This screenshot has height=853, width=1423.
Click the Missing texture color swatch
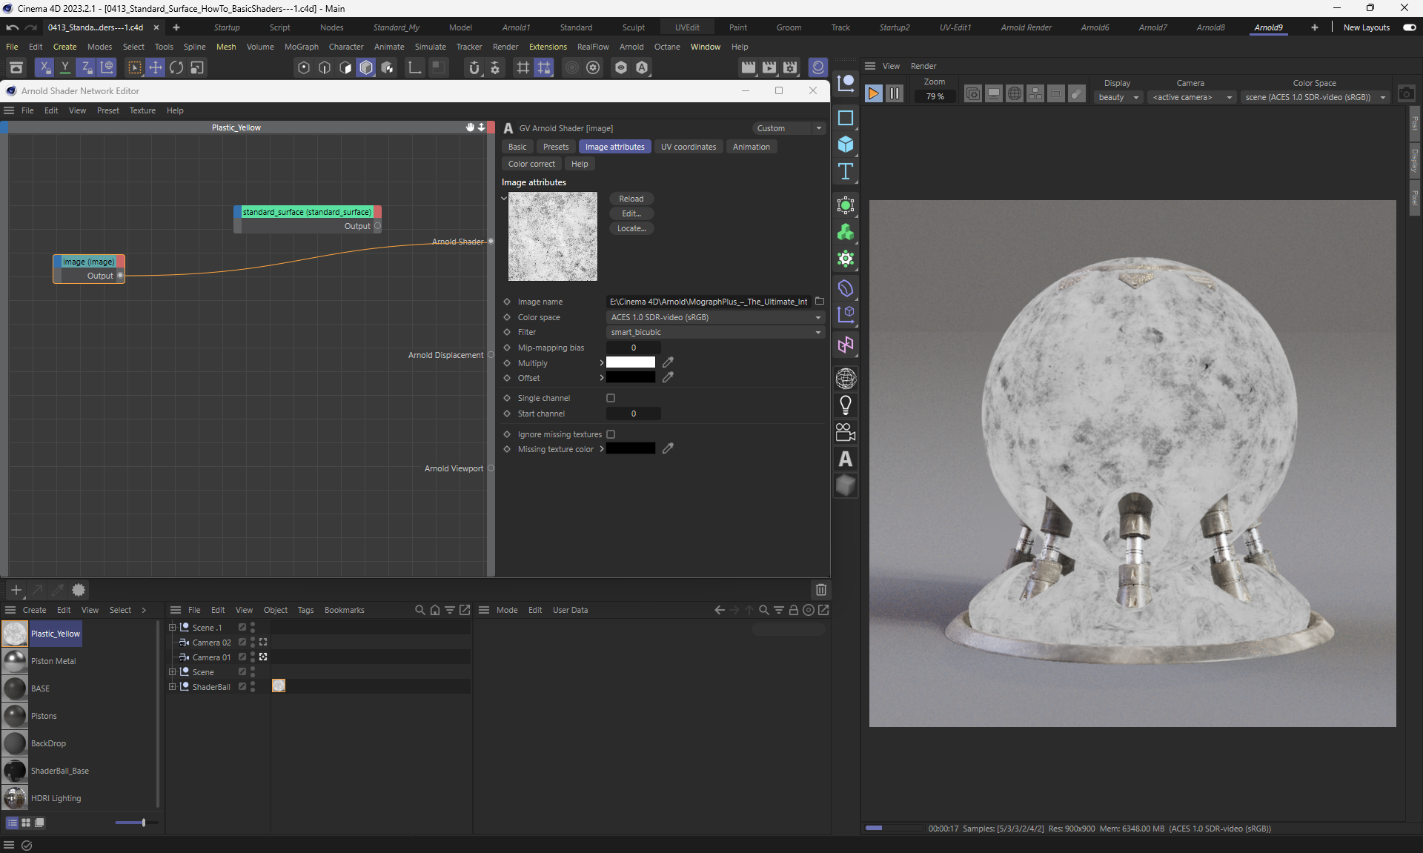[x=630, y=448]
